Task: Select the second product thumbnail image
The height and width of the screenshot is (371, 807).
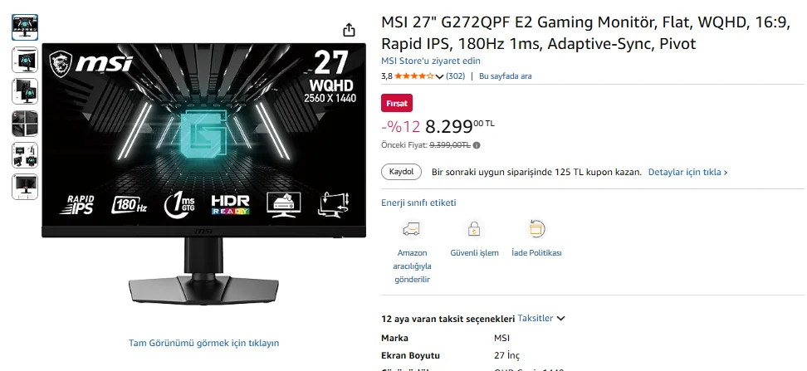Action: [x=25, y=60]
